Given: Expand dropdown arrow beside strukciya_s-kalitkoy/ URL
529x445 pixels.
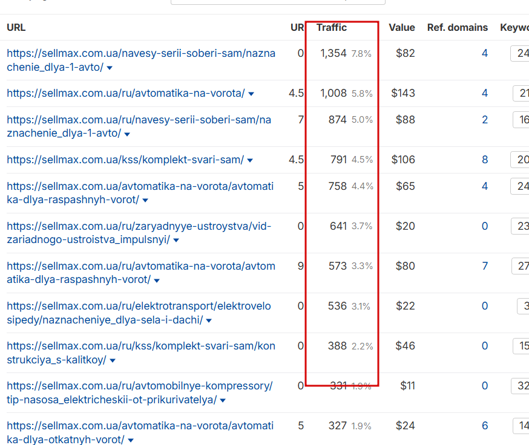Looking at the screenshot, I should (113, 360).
